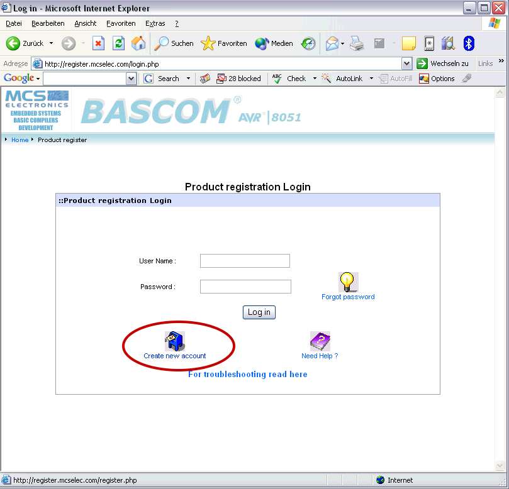Run the spelling Check button
Viewport: 509px width, 489px height.
289,79
